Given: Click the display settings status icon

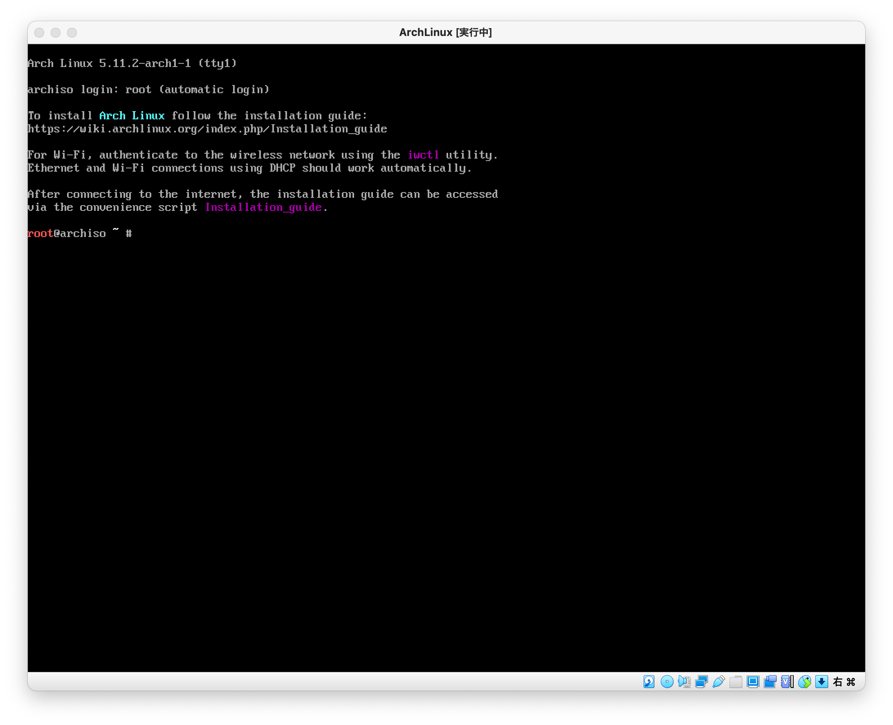Looking at the screenshot, I should [x=752, y=682].
